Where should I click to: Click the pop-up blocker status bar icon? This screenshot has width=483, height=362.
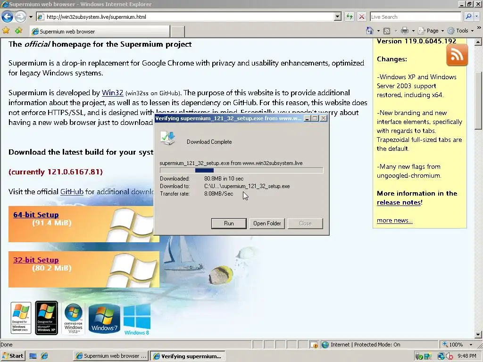[x=314, y=345]
